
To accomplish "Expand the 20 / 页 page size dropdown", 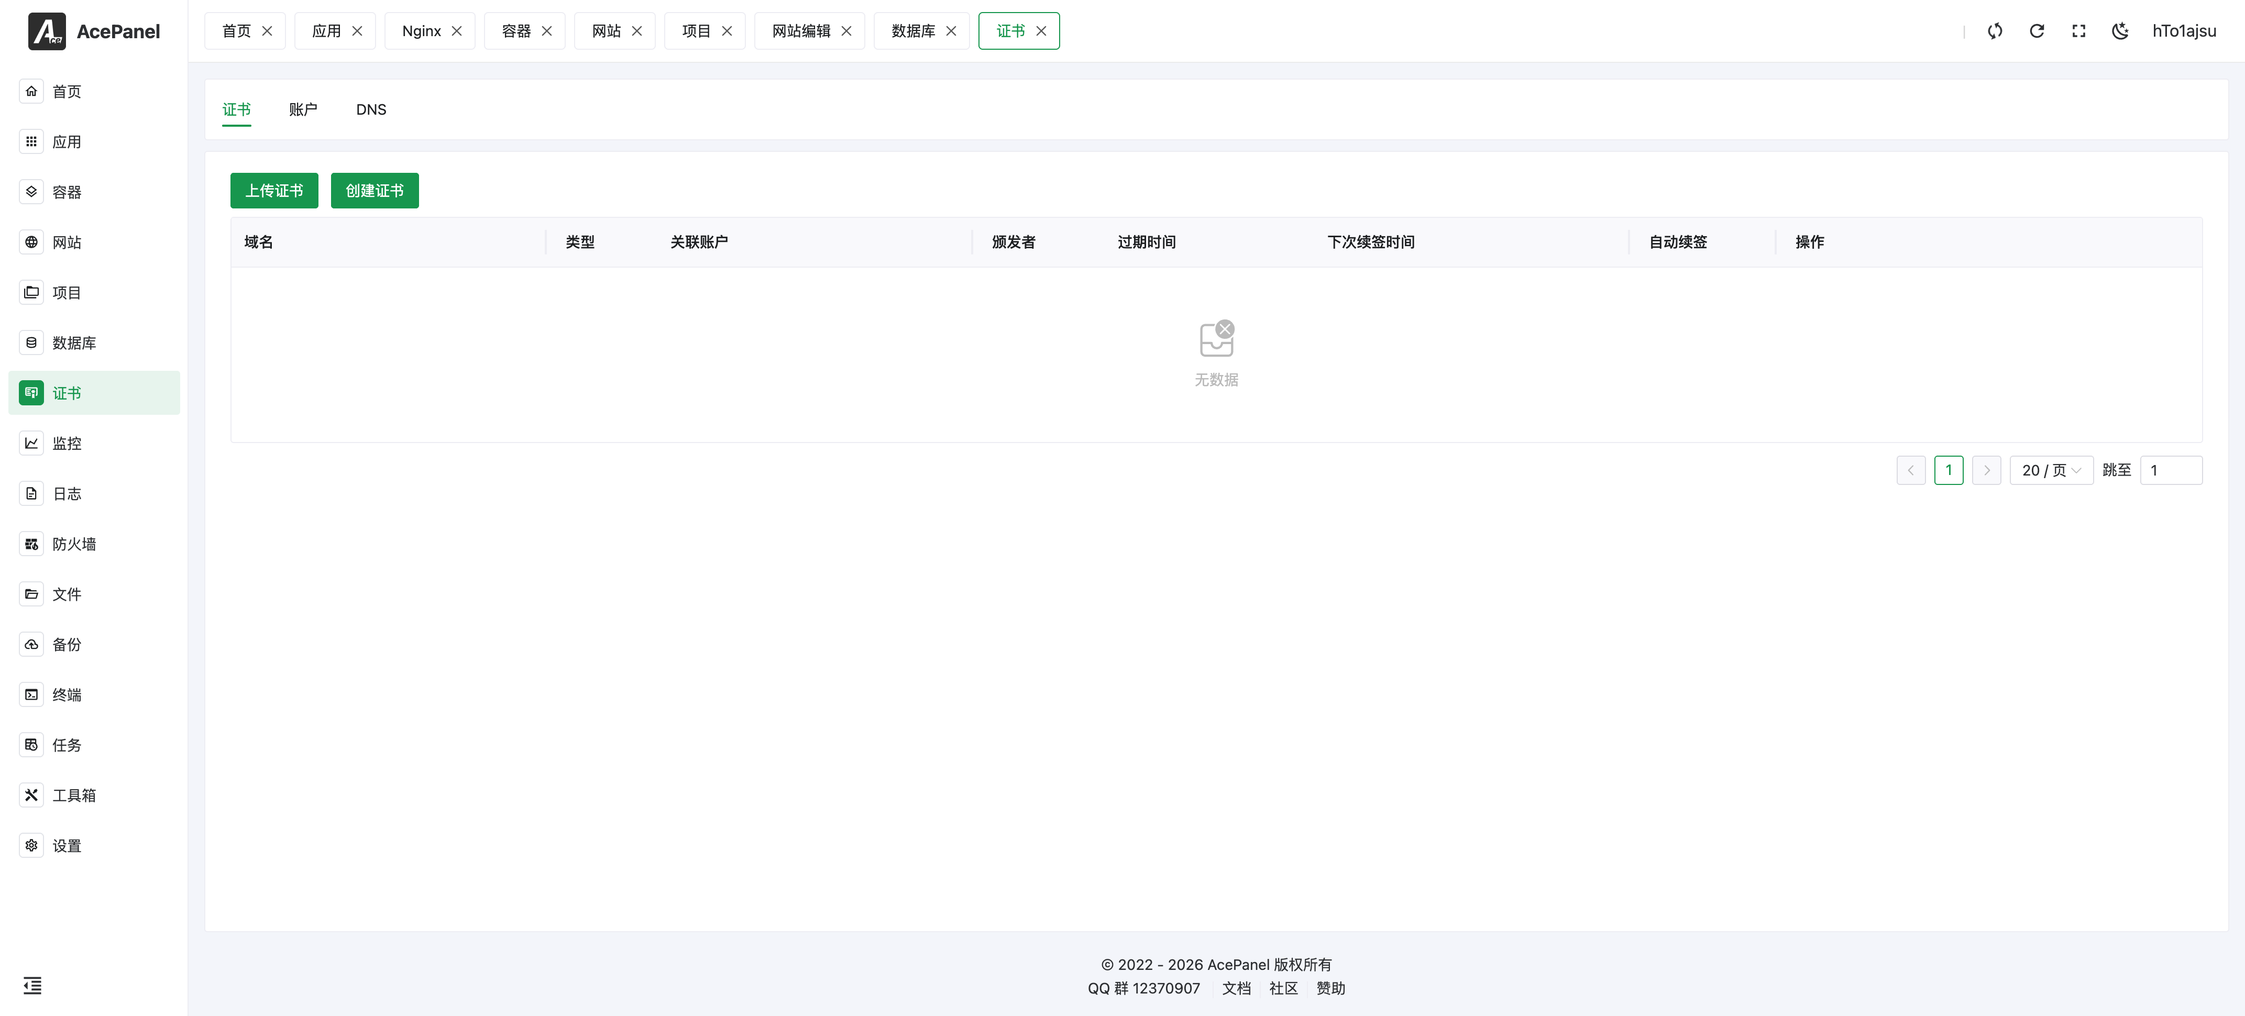I will (x=2051, y=470).
